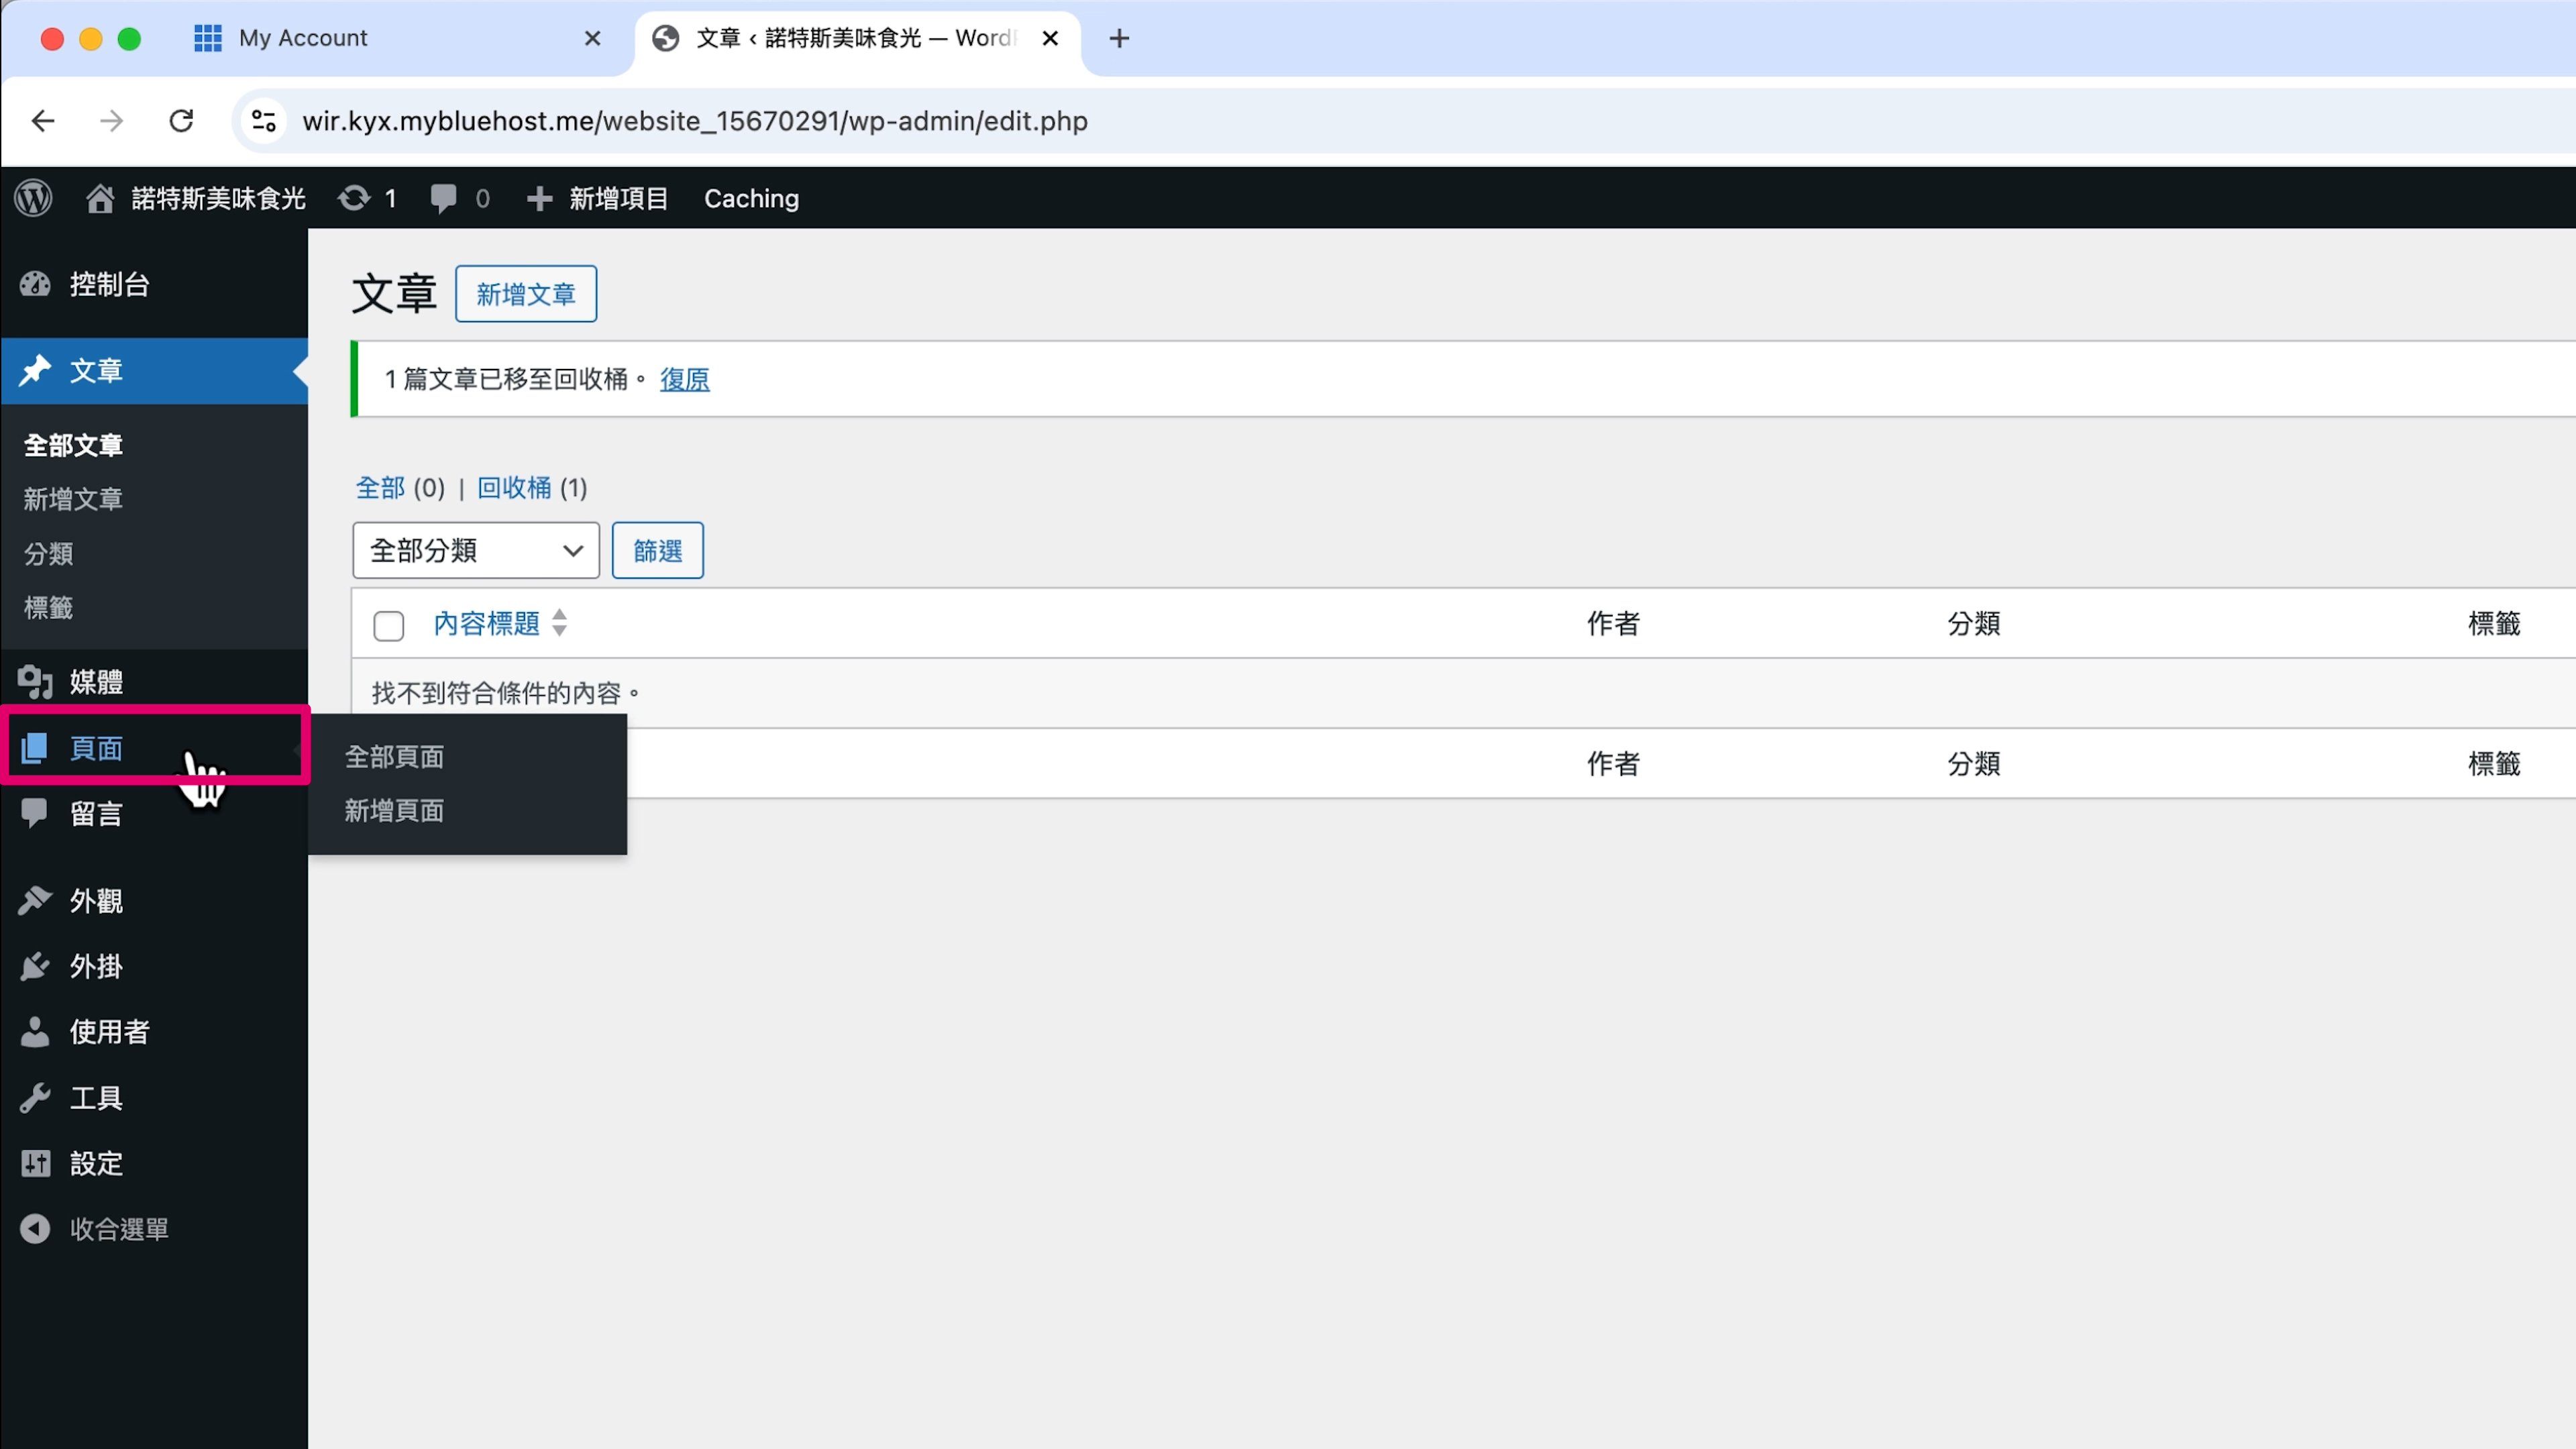Click the site name 諾特斯美味食光
This screenshot has width=2576, height=1449.
coord(218,198)
